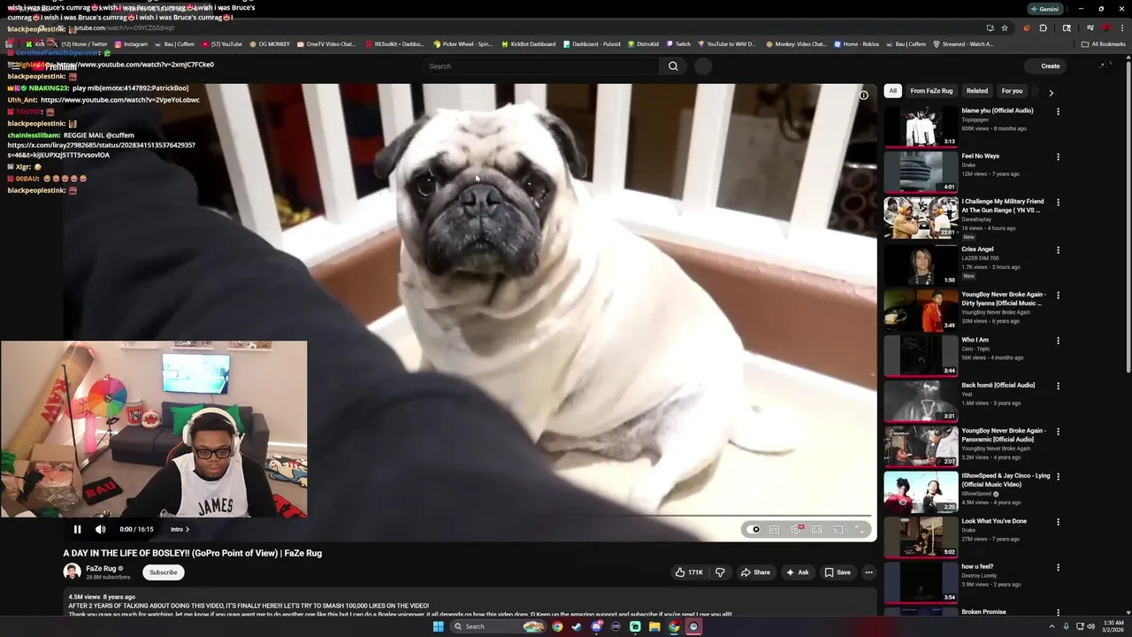
Task: Click the voice search microphone button
Action: pyautogui.click(x=703, y=66)
